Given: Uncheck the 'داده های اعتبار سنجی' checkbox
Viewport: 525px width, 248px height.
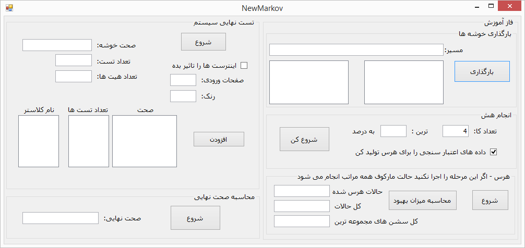Looking at the screenshot, I should pos(493,152).
